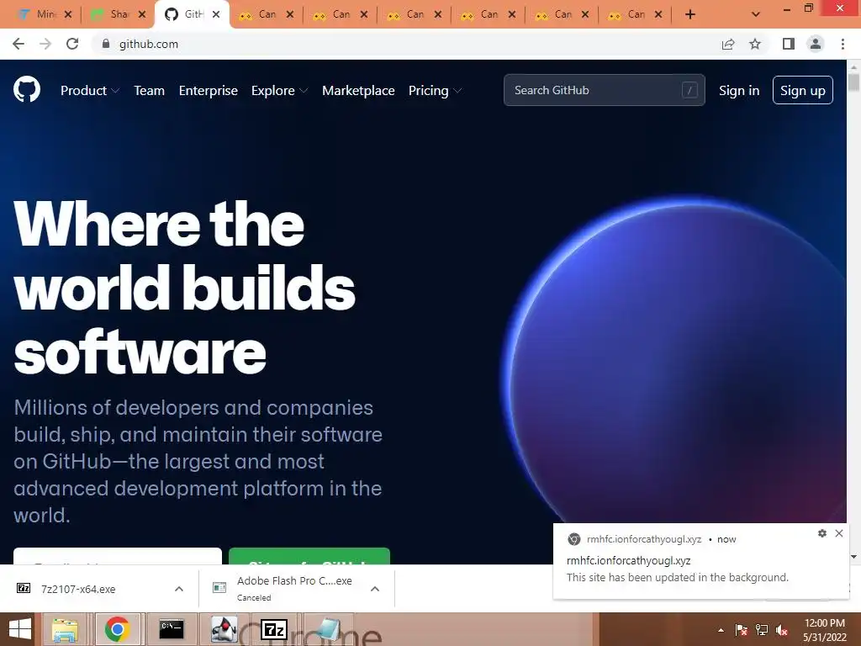The height and width of the screenshot is (646, 861).
Task: Open the 7-Zip taskbar icon
Action: coord(273,629)
